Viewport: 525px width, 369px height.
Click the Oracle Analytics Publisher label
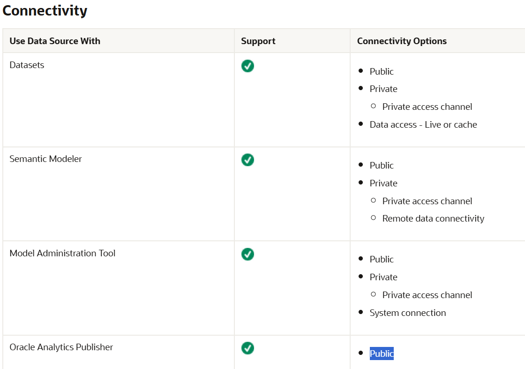coord(61,347)
